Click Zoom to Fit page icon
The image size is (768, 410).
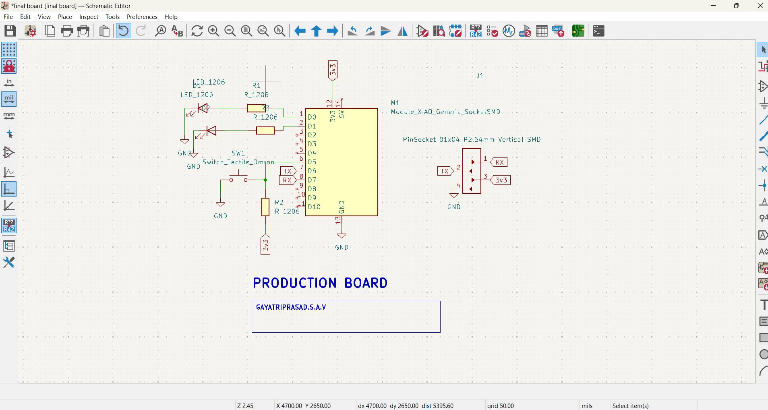[246, 31]
